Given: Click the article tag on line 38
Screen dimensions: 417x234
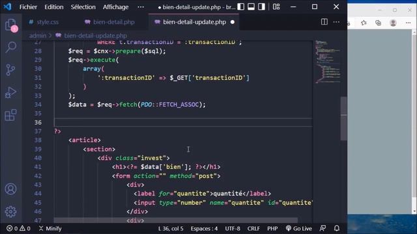Looking at the screenshot, I should 85,140.
